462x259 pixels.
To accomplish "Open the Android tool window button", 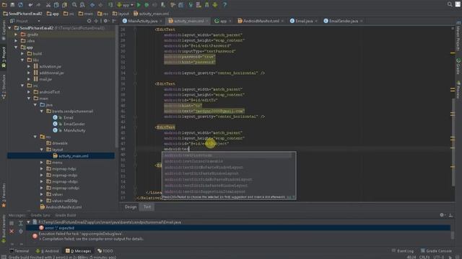I will (x=48, y=251).
